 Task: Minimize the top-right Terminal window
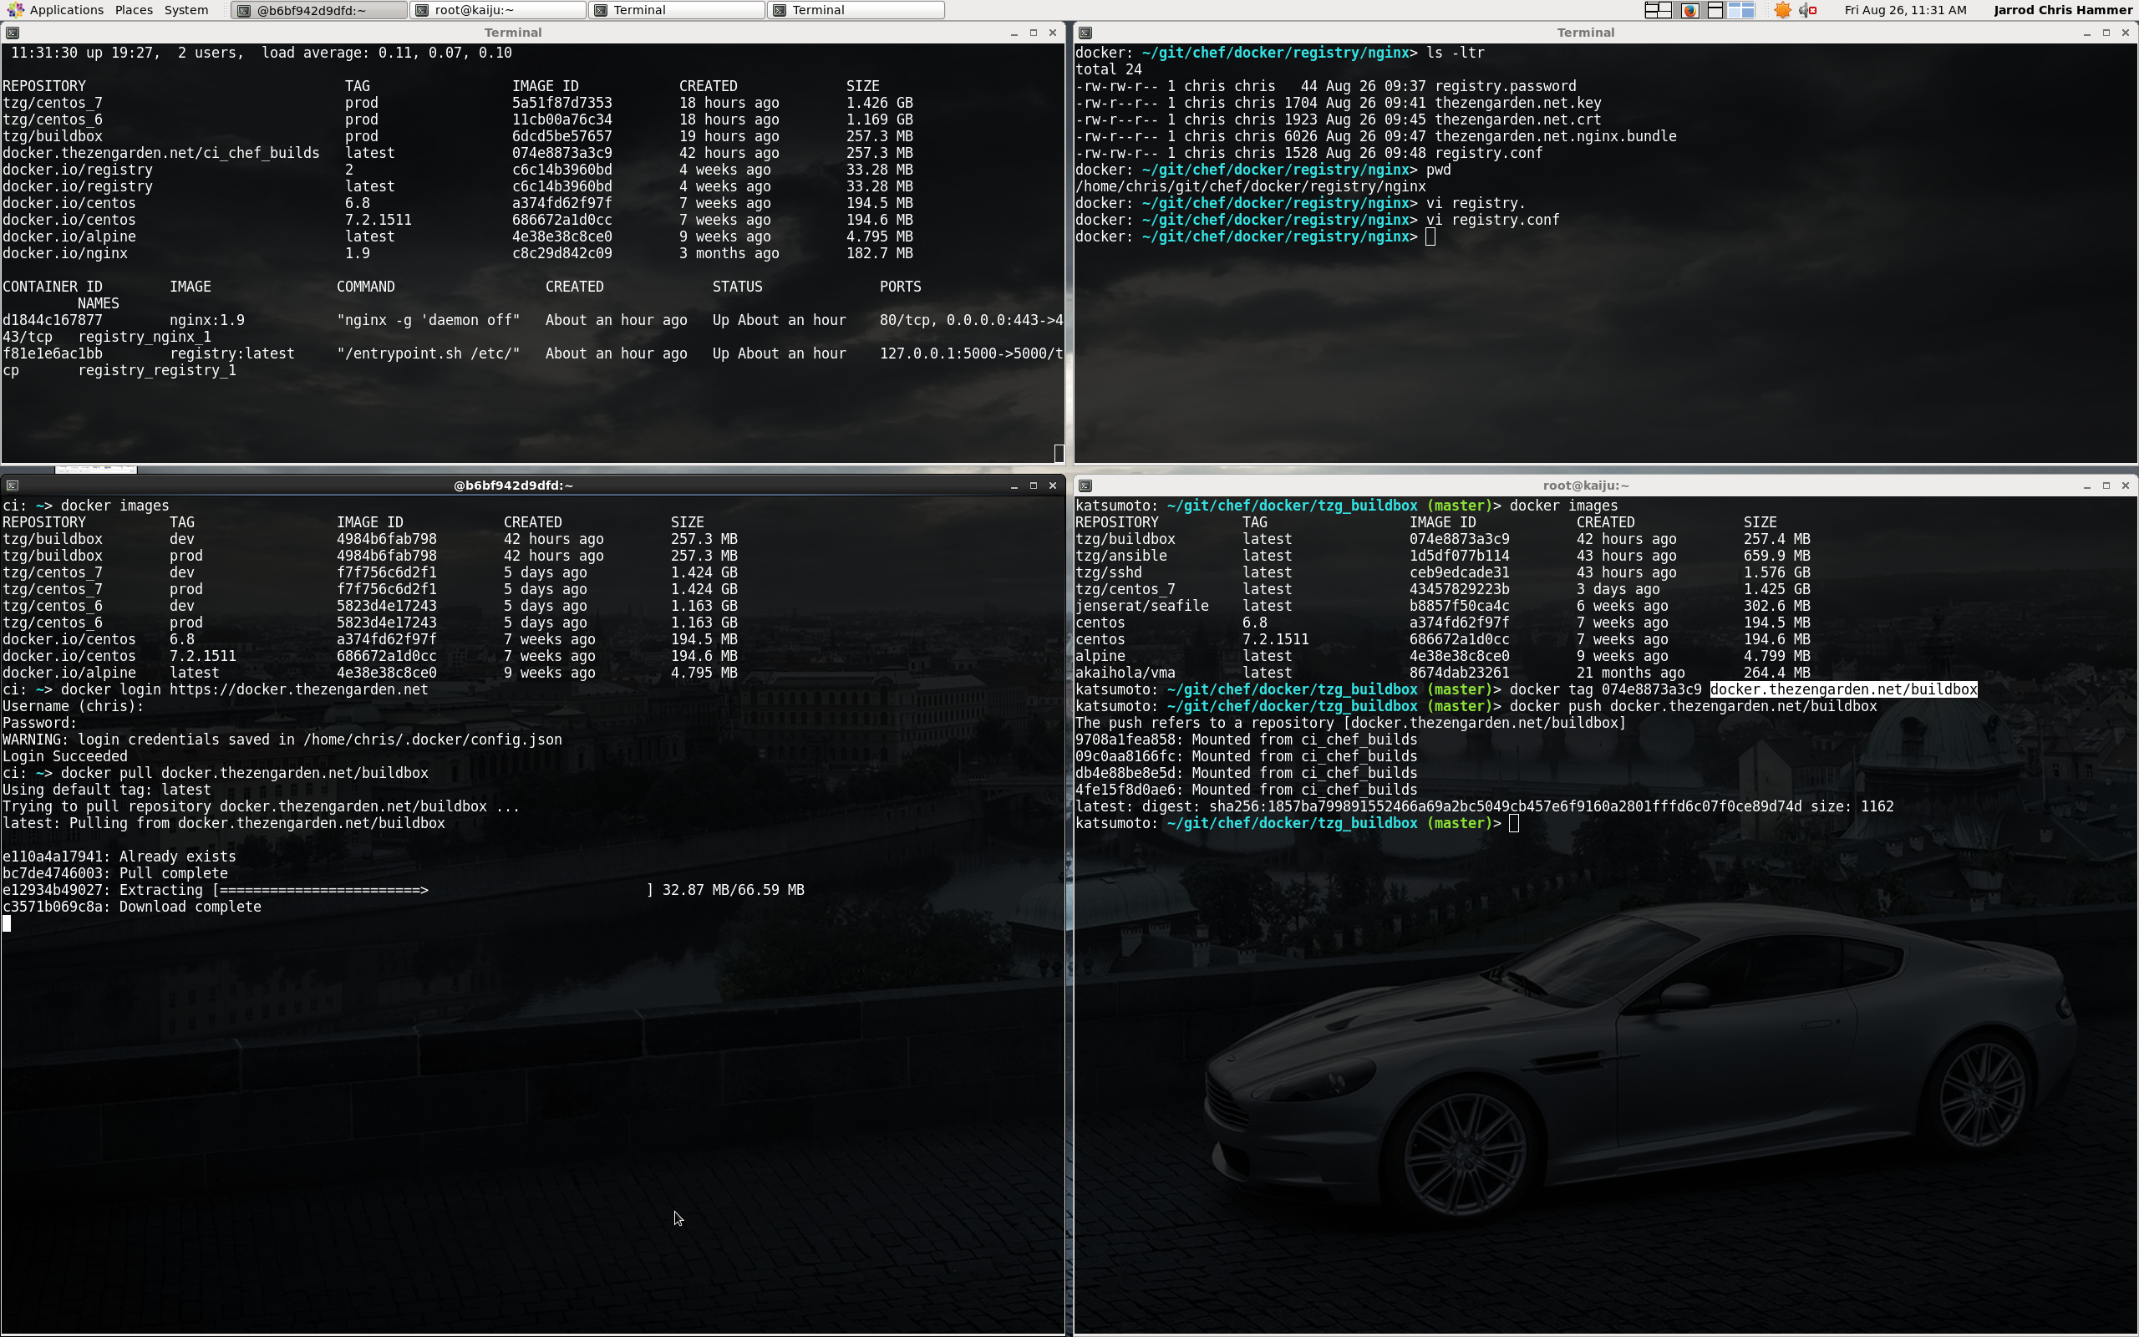(x=2087, y=33)
